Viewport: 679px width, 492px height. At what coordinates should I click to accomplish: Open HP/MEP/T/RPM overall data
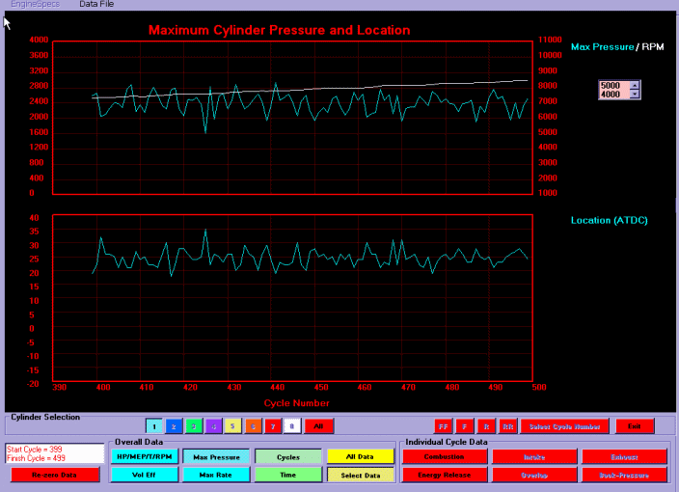(143, 456)
